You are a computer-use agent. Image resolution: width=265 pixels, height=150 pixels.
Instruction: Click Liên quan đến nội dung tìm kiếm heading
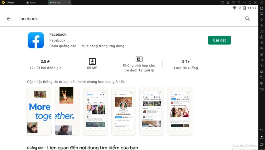click(93, 148)
